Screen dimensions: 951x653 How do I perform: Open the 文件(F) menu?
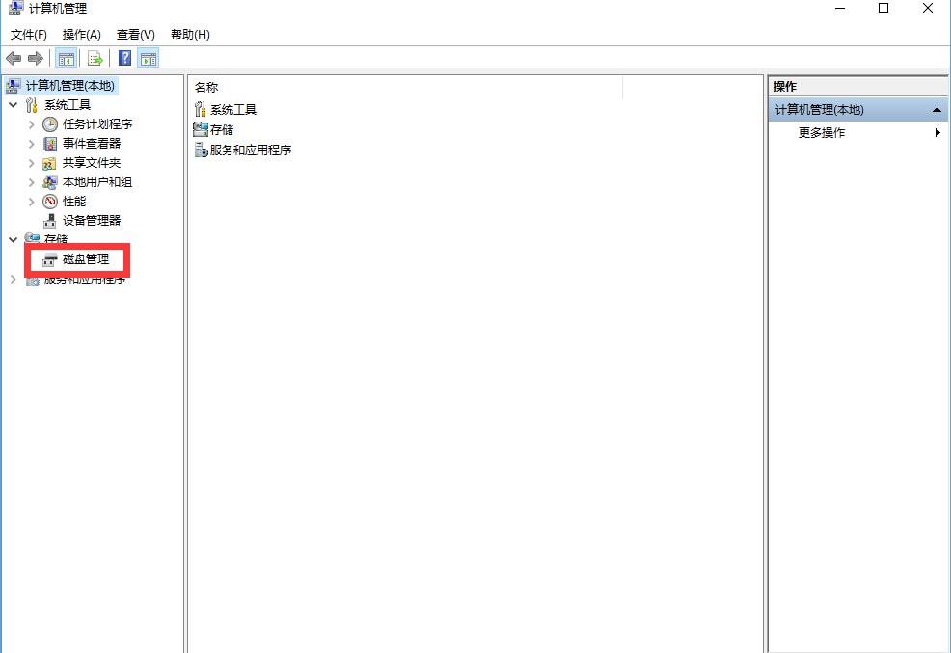[29, 35]
